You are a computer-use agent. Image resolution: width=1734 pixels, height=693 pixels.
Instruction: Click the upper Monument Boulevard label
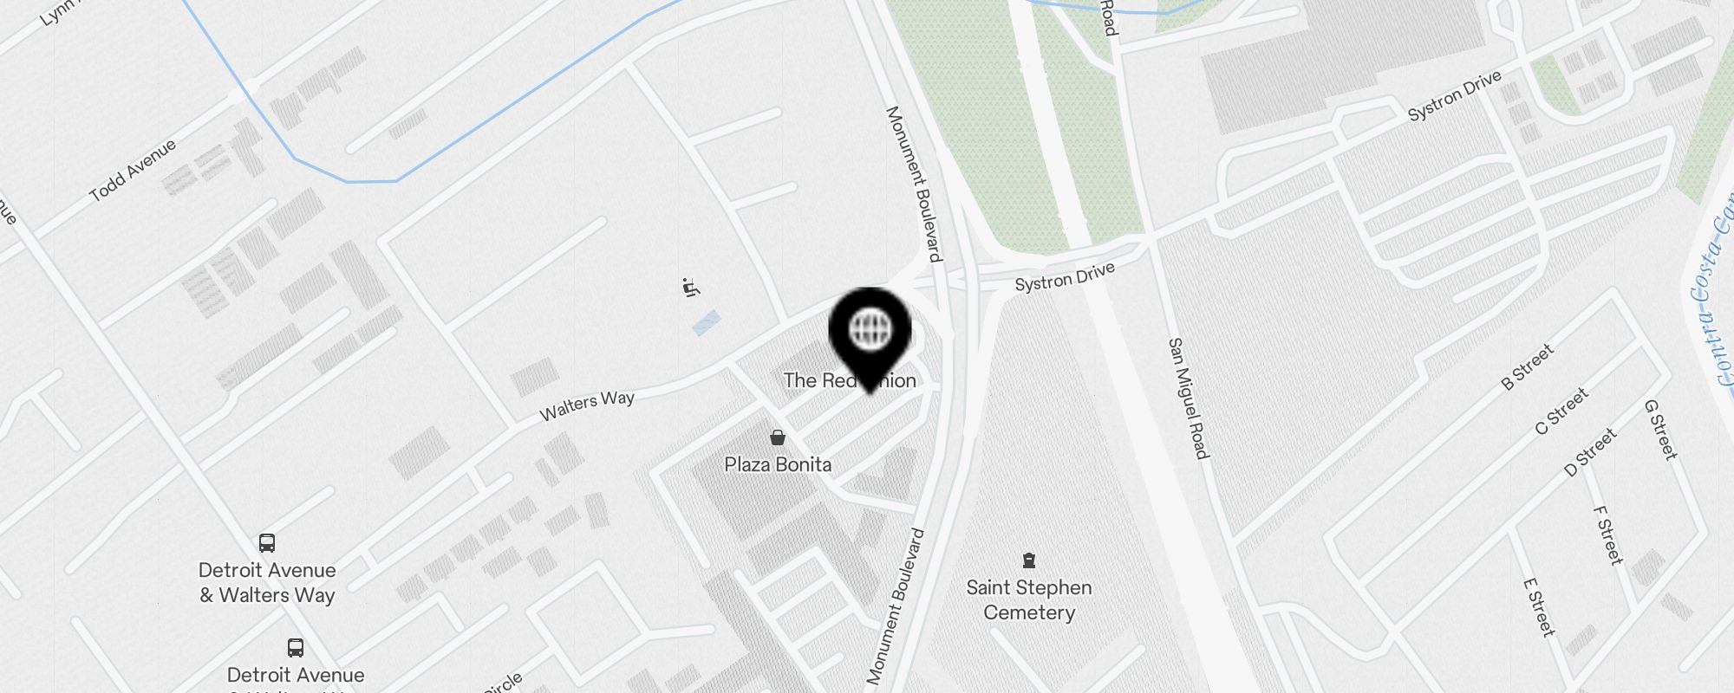(x=913, y=184)
